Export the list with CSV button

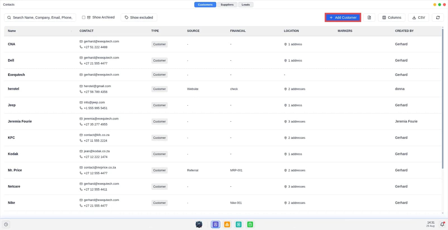click(418, 17)
